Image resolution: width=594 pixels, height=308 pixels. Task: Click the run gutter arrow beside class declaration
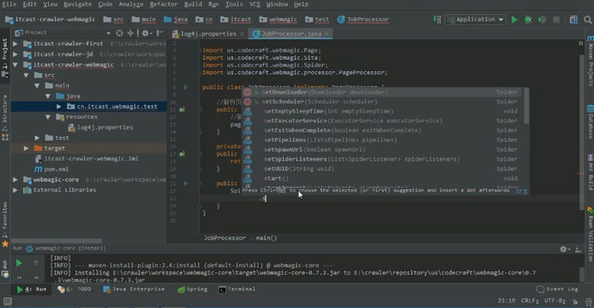tap(186, 87)
